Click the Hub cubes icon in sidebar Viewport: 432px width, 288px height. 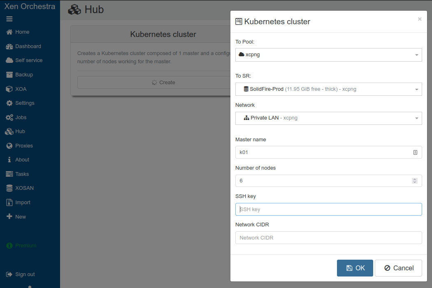tap(9, 131)
